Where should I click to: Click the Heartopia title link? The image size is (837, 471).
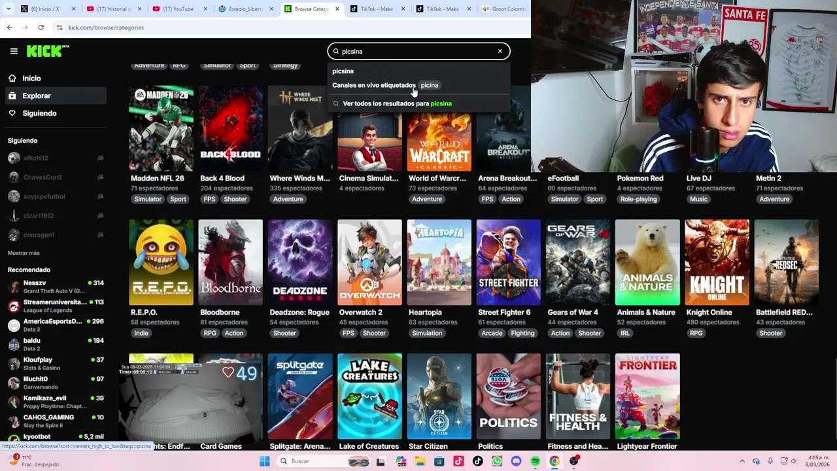point(425,312)
